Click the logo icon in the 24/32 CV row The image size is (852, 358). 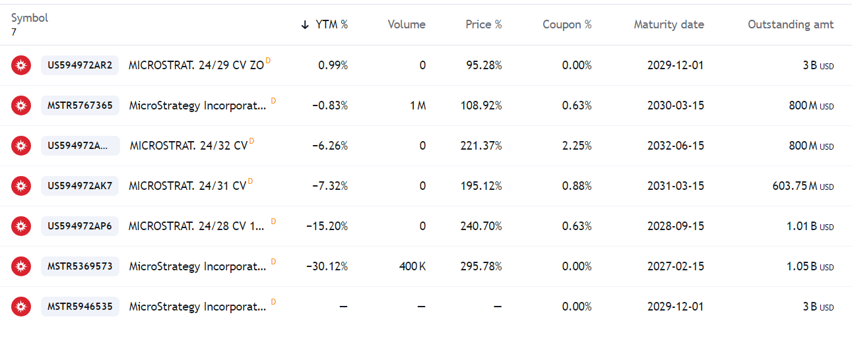pyautogui.click(x=21, y=146)
